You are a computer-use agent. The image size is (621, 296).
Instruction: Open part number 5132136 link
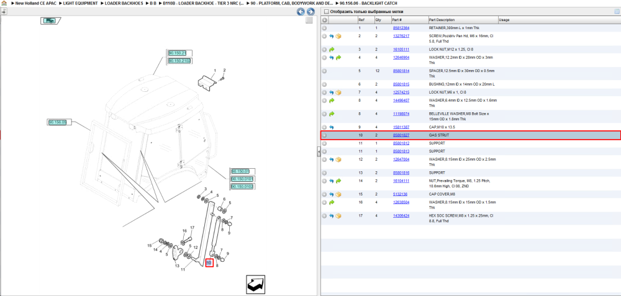coord(399,194)
